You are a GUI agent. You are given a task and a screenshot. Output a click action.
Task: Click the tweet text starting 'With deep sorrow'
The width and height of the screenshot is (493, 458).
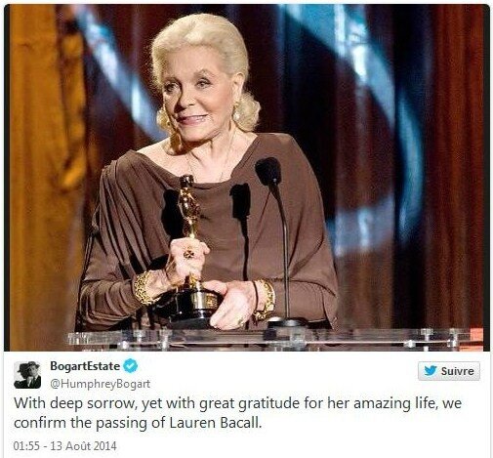(237, 413)
